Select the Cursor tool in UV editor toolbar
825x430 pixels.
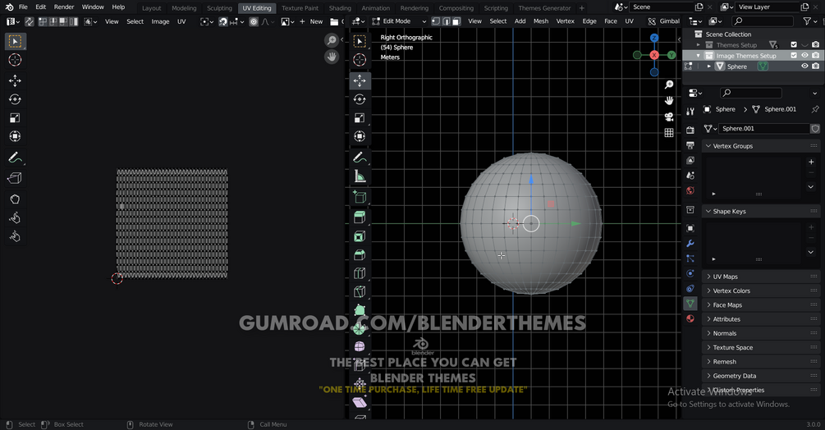(x=15, y=60)
